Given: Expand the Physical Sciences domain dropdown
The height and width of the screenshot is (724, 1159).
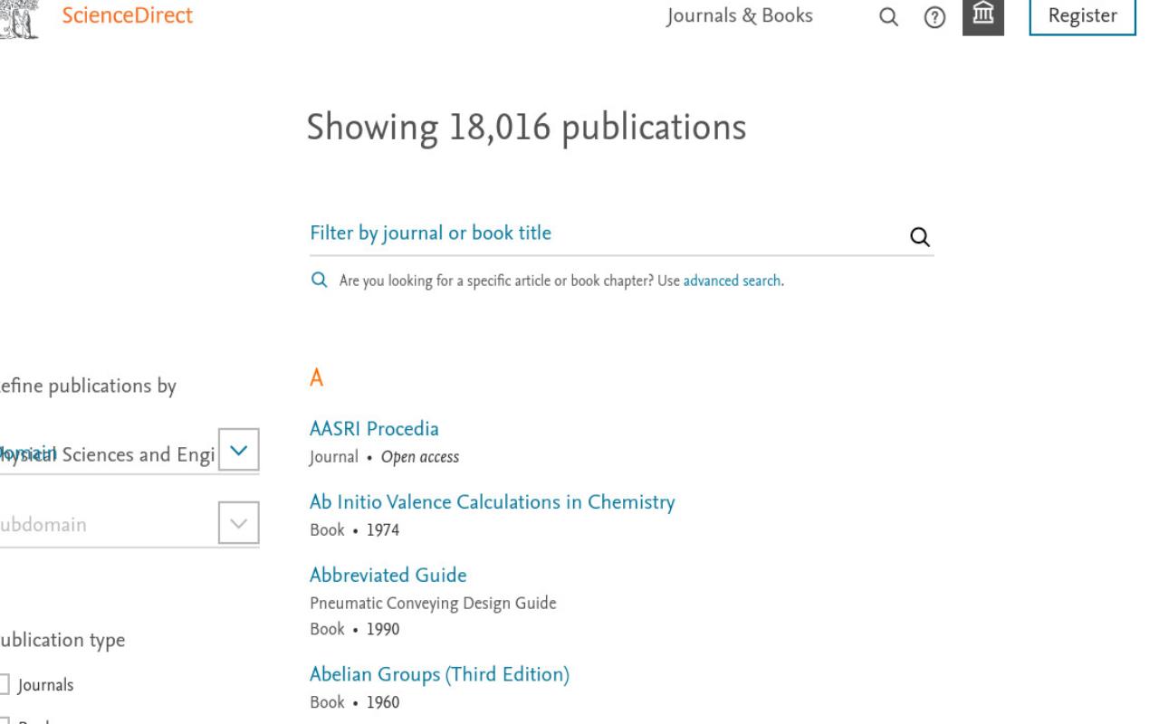Looking at the screenshot, I should 239,451.
